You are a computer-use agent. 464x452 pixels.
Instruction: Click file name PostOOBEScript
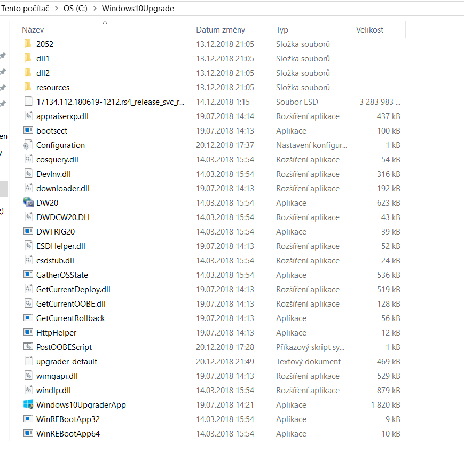[x=64, y=347]
